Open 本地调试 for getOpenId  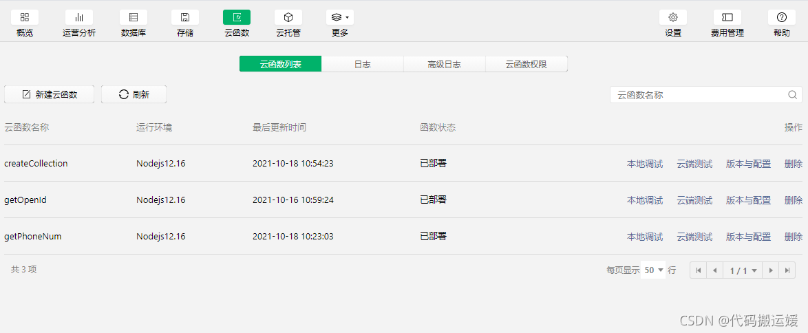pyautogui.click(x=645, y=200)
